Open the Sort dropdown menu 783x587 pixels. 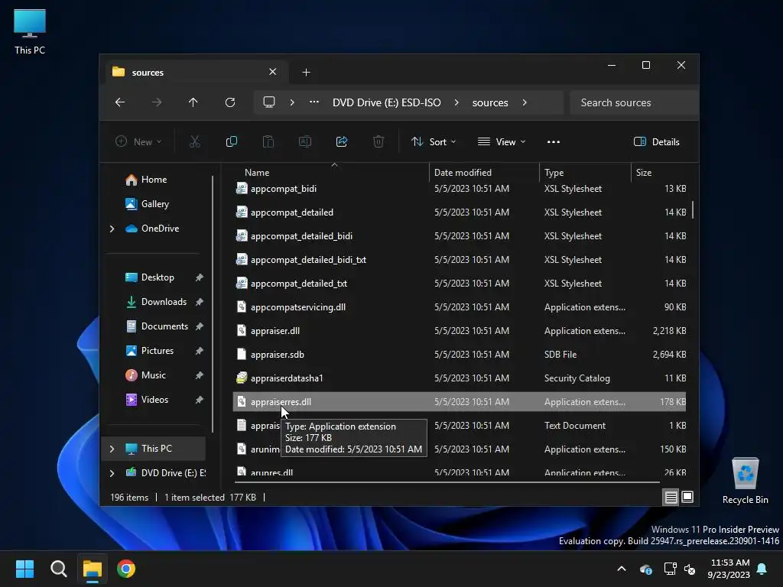pos(434,141)
